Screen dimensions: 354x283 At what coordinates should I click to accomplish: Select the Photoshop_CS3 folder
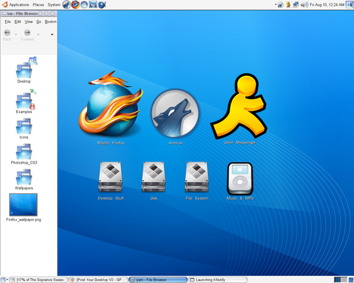click(24, 154)
